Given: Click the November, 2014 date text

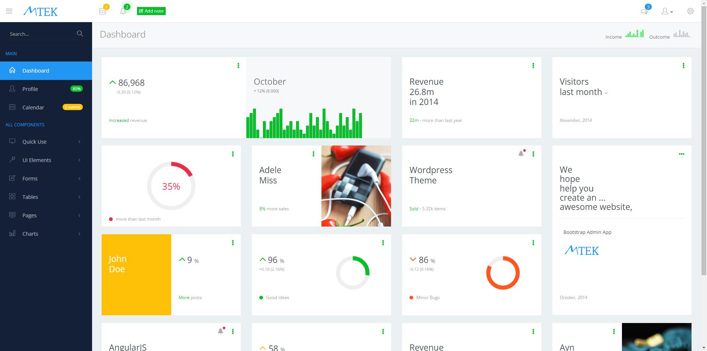Looking at the screenshot, I should [x=576, y=120].
